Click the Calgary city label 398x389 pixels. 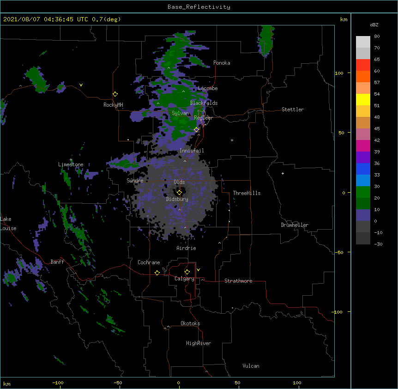point(184,279)
